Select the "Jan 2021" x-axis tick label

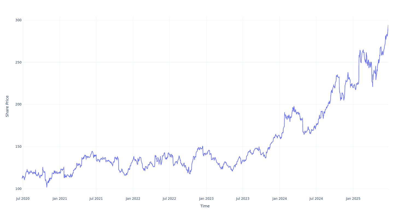(x=60, y=199)
